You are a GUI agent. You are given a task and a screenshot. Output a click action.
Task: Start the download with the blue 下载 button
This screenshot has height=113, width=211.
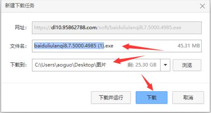click(x=152, y=98)
